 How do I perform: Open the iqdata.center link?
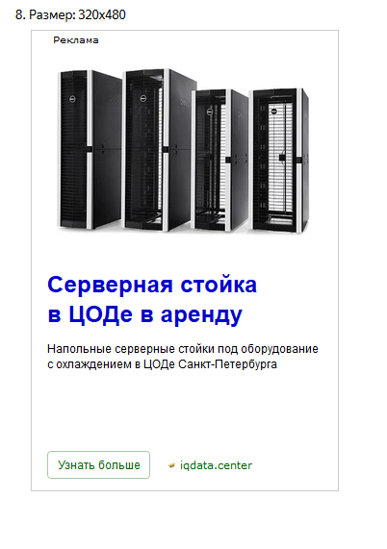tap(216, 465)
